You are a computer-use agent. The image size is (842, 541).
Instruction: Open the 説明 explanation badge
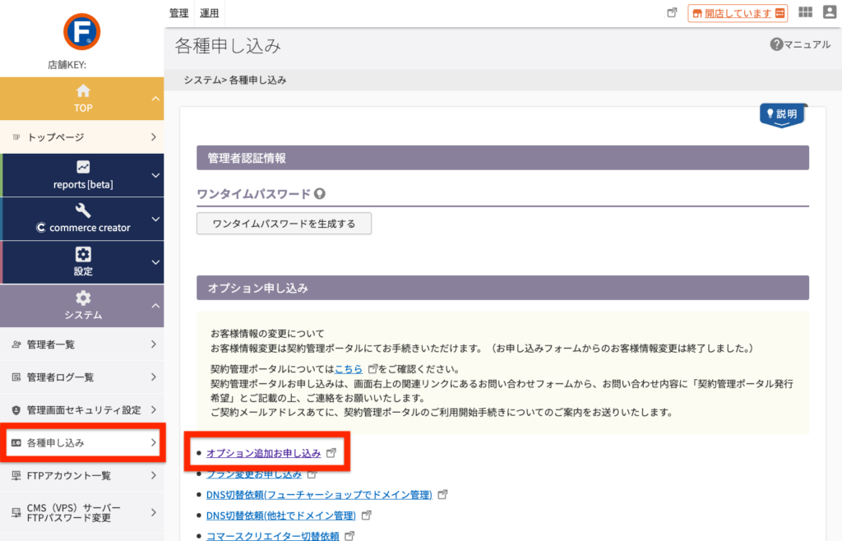[x=782, y=115]
